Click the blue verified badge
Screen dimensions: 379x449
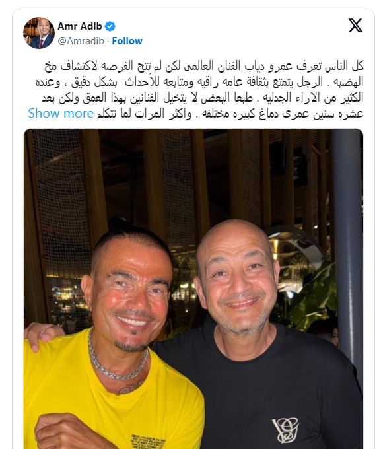pos(110,26)
